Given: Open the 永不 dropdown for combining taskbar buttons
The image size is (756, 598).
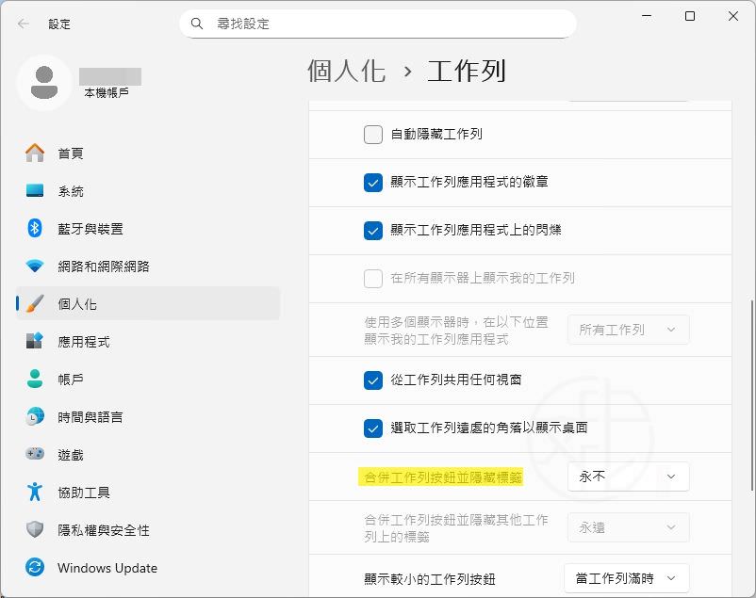Looking at the screenshot, I should click(628, 477).
